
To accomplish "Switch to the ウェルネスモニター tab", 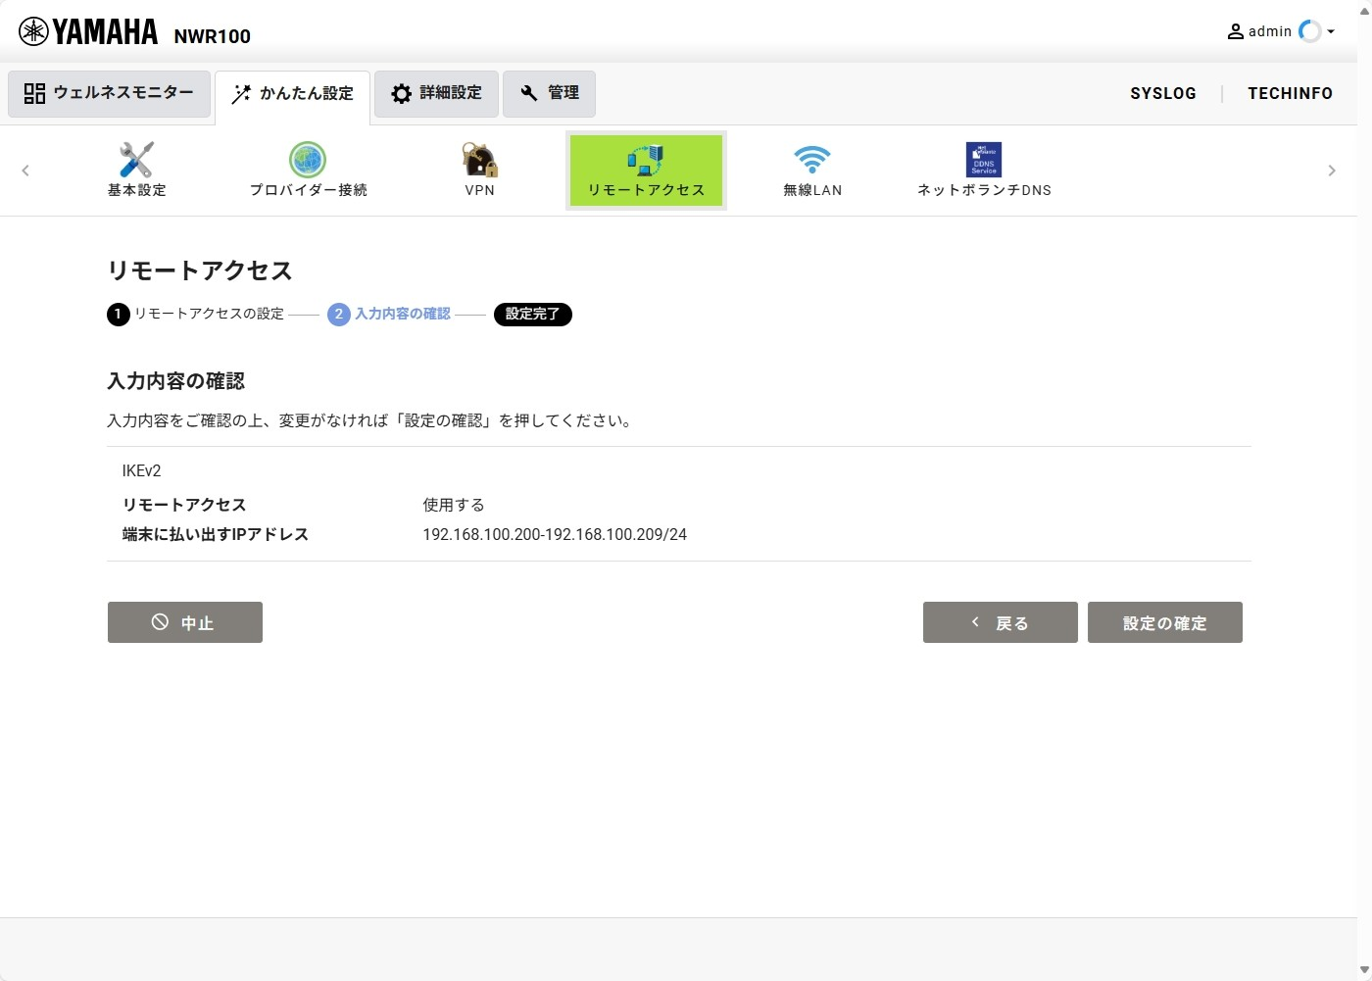I will point(108,92).
